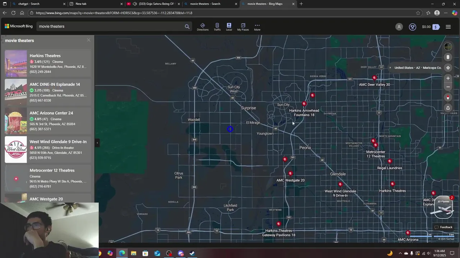Viewport: 460px width, 258px height.
Task: Toggle the map tilt perspective button
Action: coord(448,108)
